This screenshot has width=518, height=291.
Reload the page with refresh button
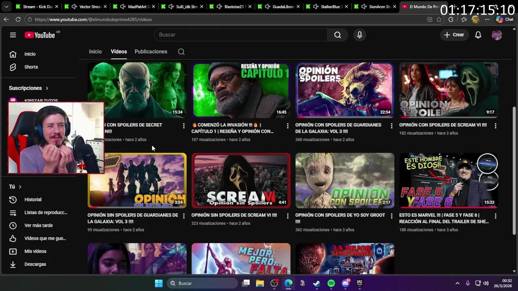pyautogui.click(x=18, y=19)
